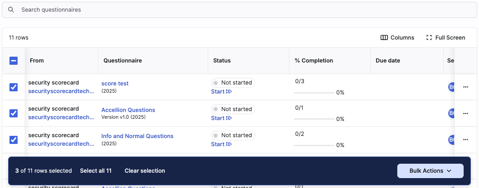
Task: Open Info and Normal Questions link
Action: pyautogui.click(x=137, y=136)
